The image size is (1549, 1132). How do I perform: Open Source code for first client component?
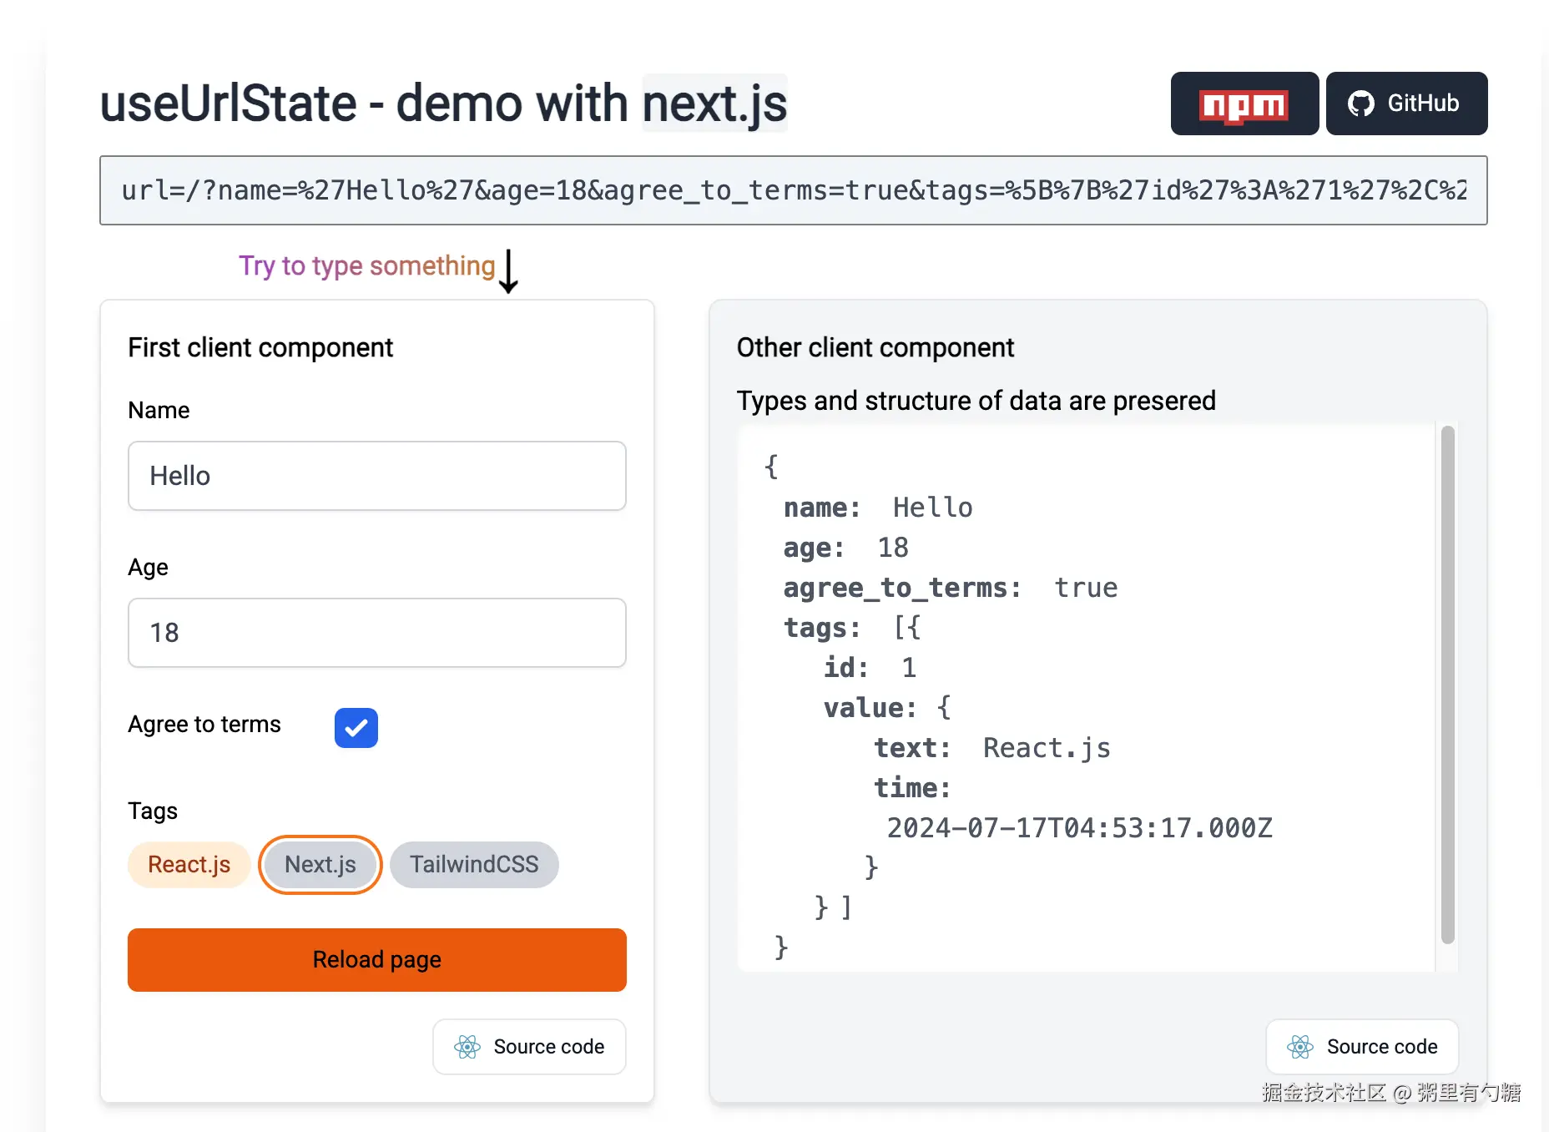(530, 1047)
